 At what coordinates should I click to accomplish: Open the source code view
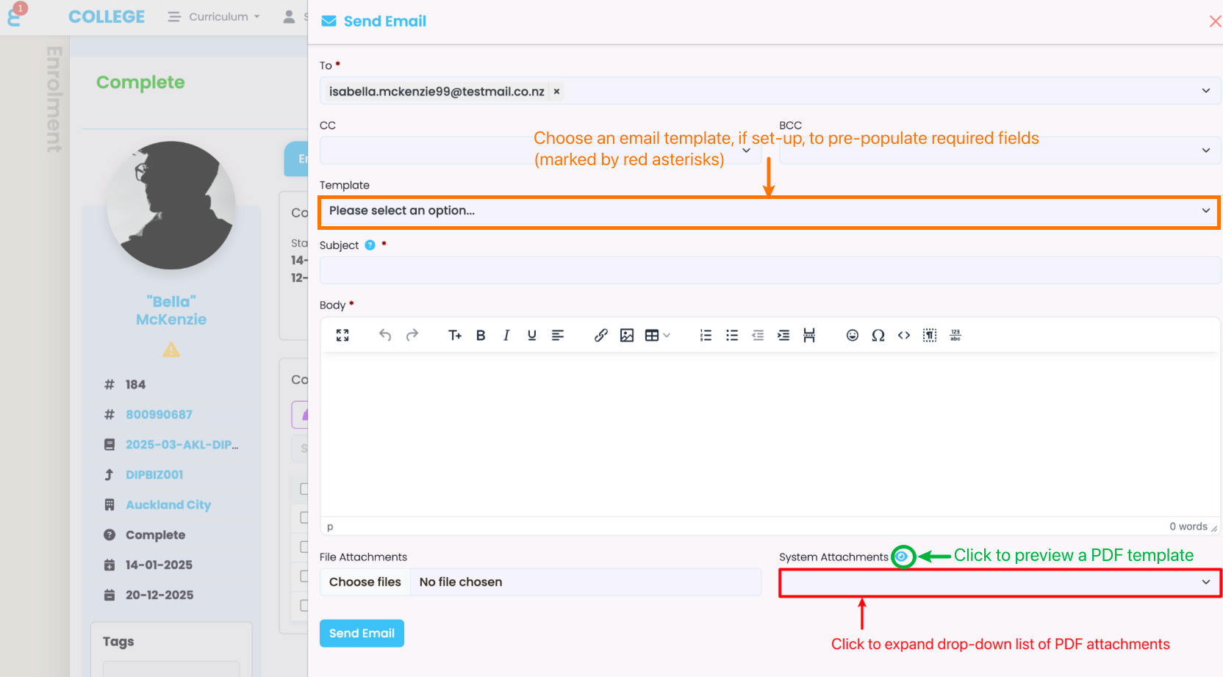904,336
